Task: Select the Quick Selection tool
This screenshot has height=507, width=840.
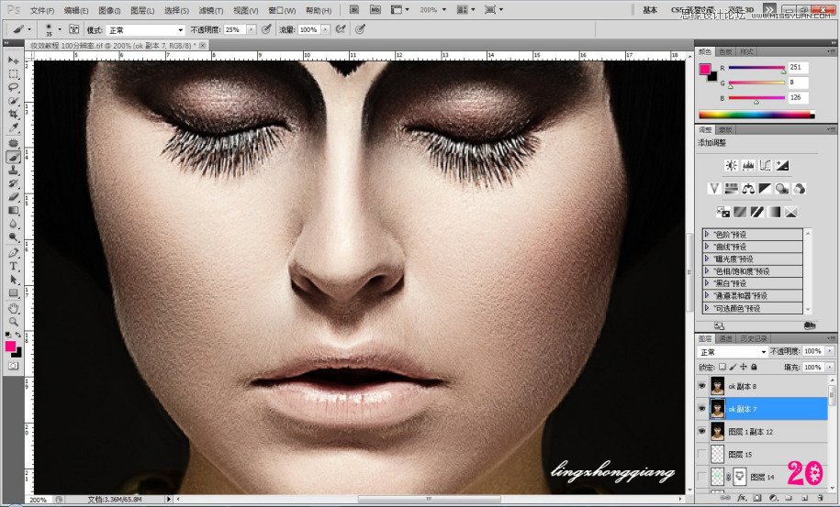Action: point(13,101)
